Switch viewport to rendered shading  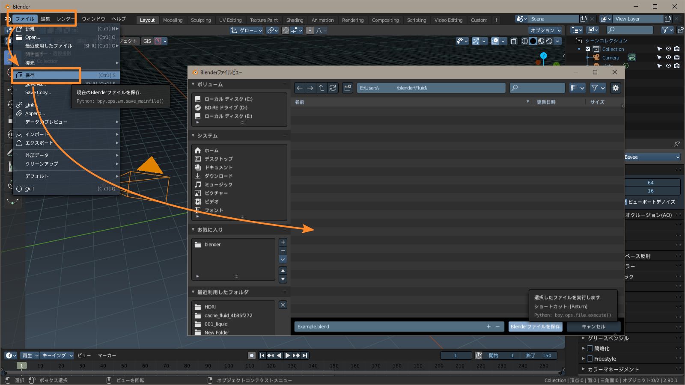coord(549,41)
